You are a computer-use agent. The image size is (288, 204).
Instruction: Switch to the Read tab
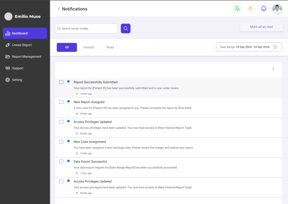tap(110, 47)
